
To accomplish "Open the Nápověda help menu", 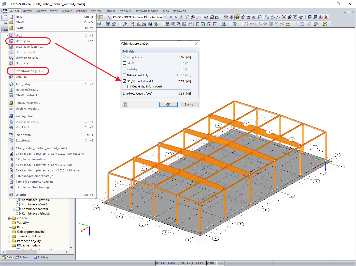I will [x=179, y=11].
